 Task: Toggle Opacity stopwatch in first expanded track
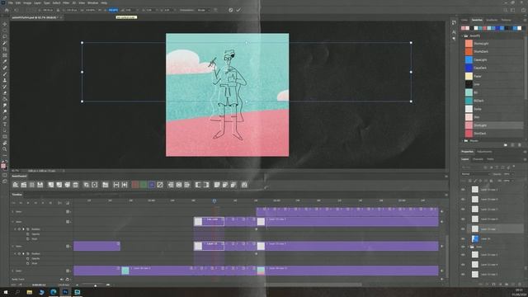28,234
